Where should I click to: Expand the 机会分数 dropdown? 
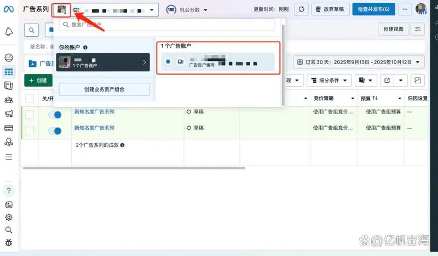(x=189, y=10)
